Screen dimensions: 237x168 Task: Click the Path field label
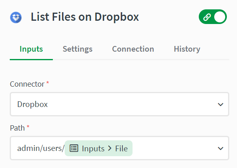(x=17, y=128)
